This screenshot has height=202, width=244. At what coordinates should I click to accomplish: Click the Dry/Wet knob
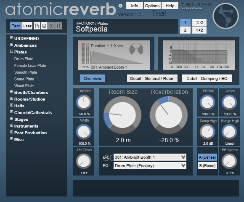click(84, 102)
